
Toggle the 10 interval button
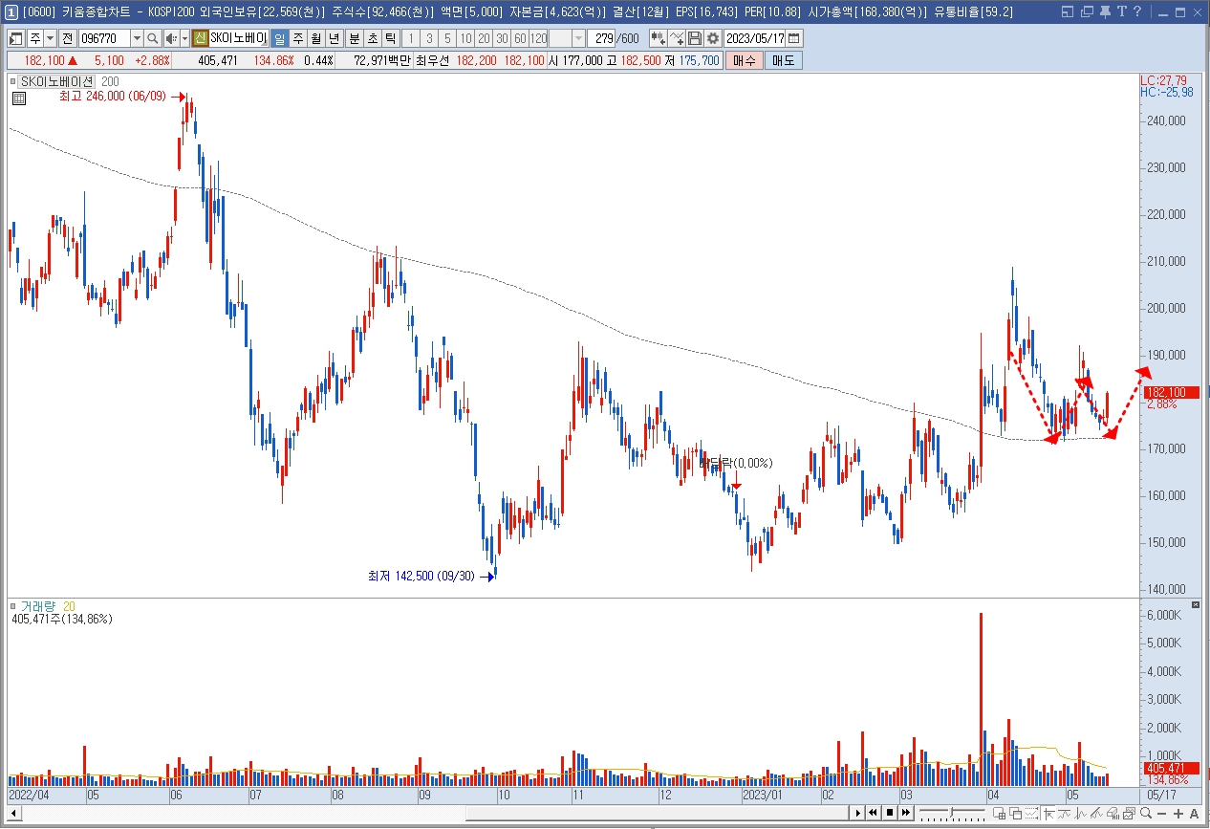(x=465, y=38)
